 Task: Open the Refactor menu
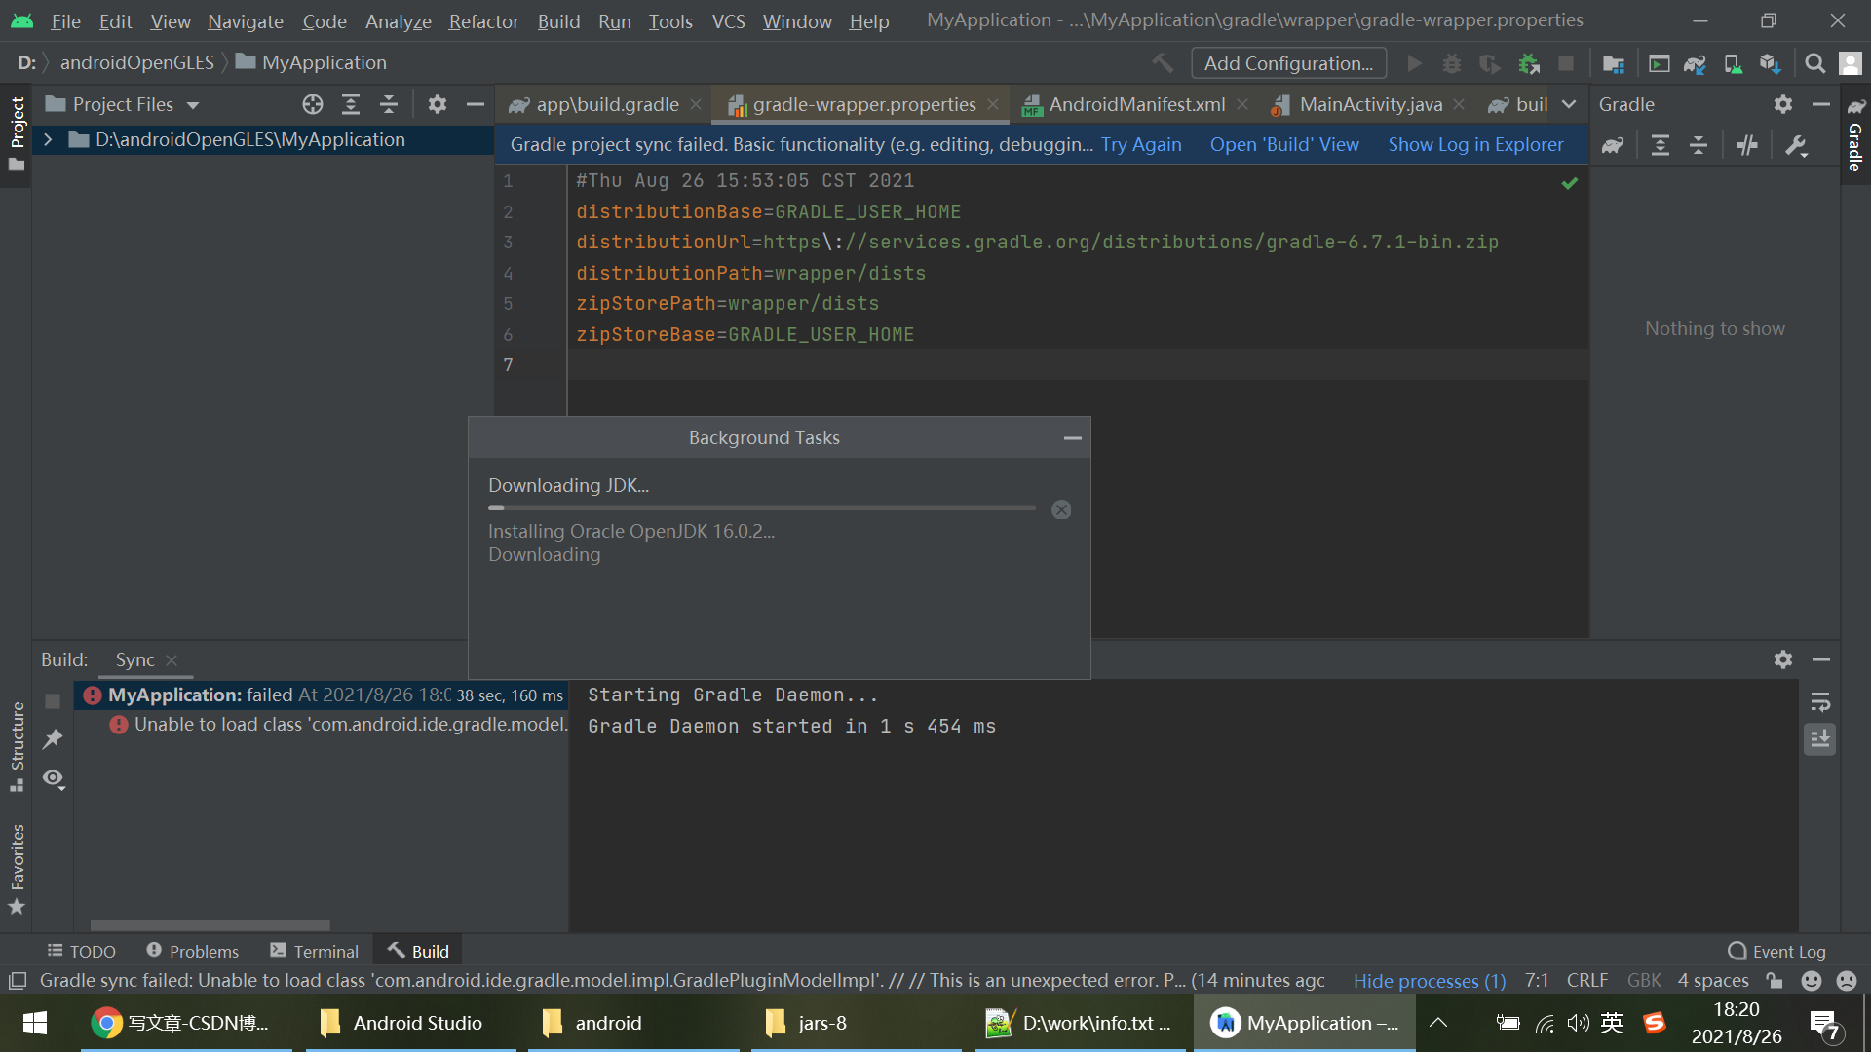click(483, 20)
